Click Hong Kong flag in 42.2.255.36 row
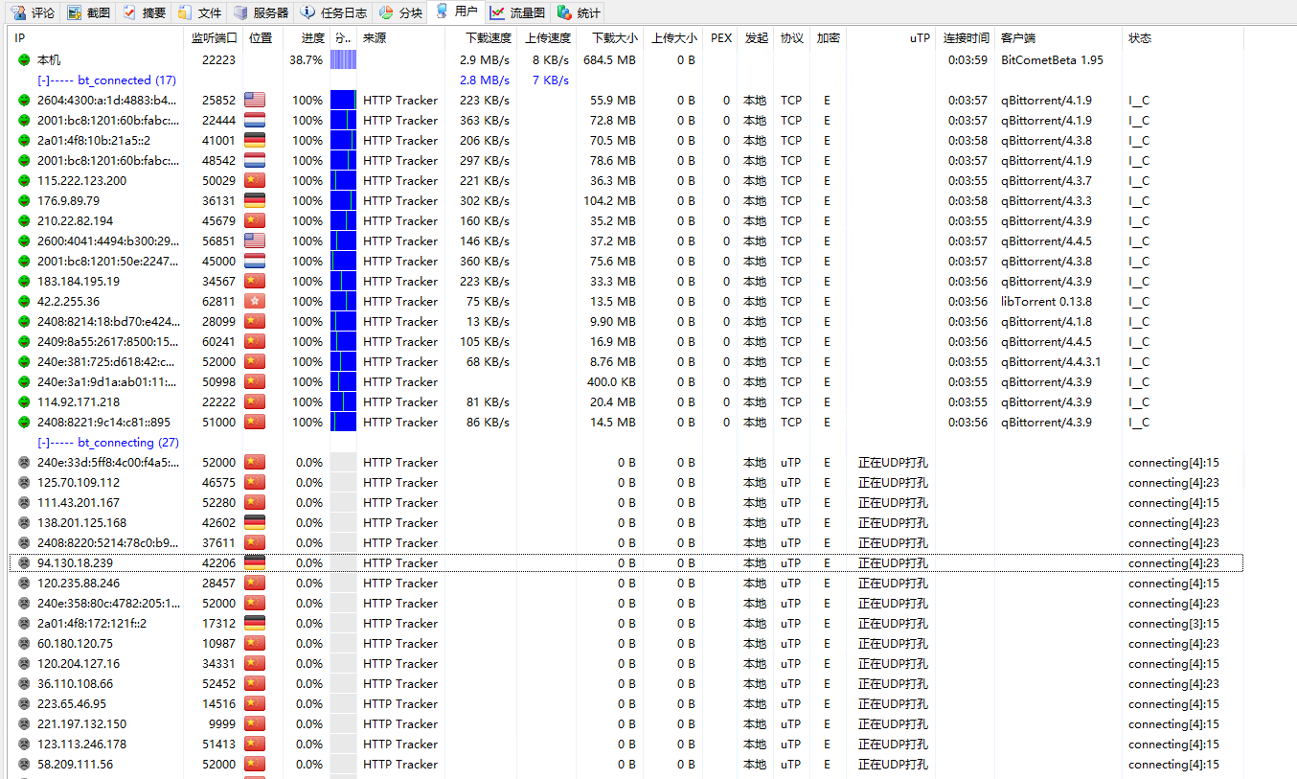The image size is (1297, 779). tap(255, 301)
